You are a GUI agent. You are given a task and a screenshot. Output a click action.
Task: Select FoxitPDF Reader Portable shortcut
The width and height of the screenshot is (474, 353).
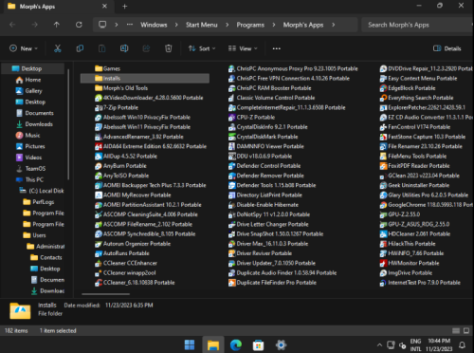point(414,166)
